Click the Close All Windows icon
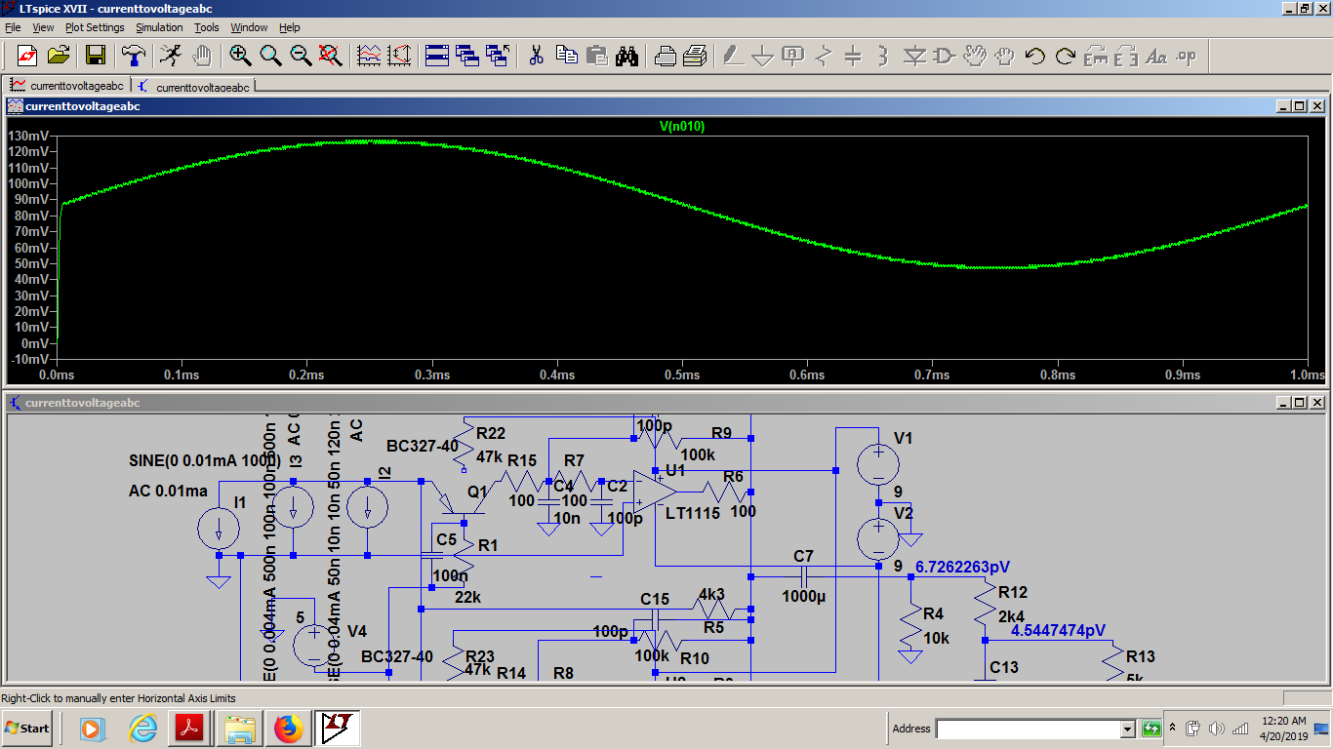The width and height of the screenshot is (1333, 749). pyautogui.click(x=498, y=56)
